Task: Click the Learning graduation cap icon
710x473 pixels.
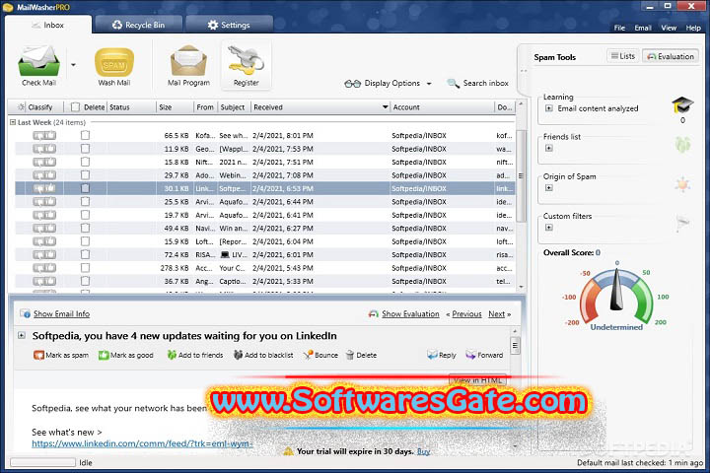Action: point(682,105)
